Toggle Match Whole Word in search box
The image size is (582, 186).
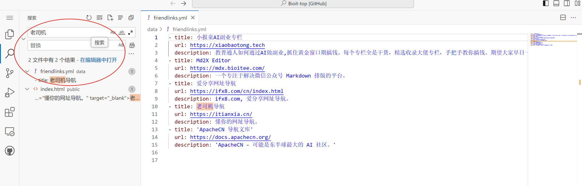122,32
